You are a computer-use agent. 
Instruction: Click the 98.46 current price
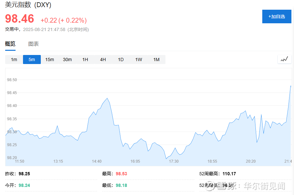(19, 19)
